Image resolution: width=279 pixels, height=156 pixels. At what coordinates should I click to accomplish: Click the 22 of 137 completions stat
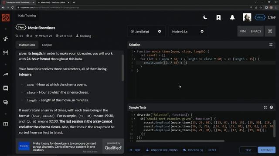pyautogui.click(x=64, y=36)
